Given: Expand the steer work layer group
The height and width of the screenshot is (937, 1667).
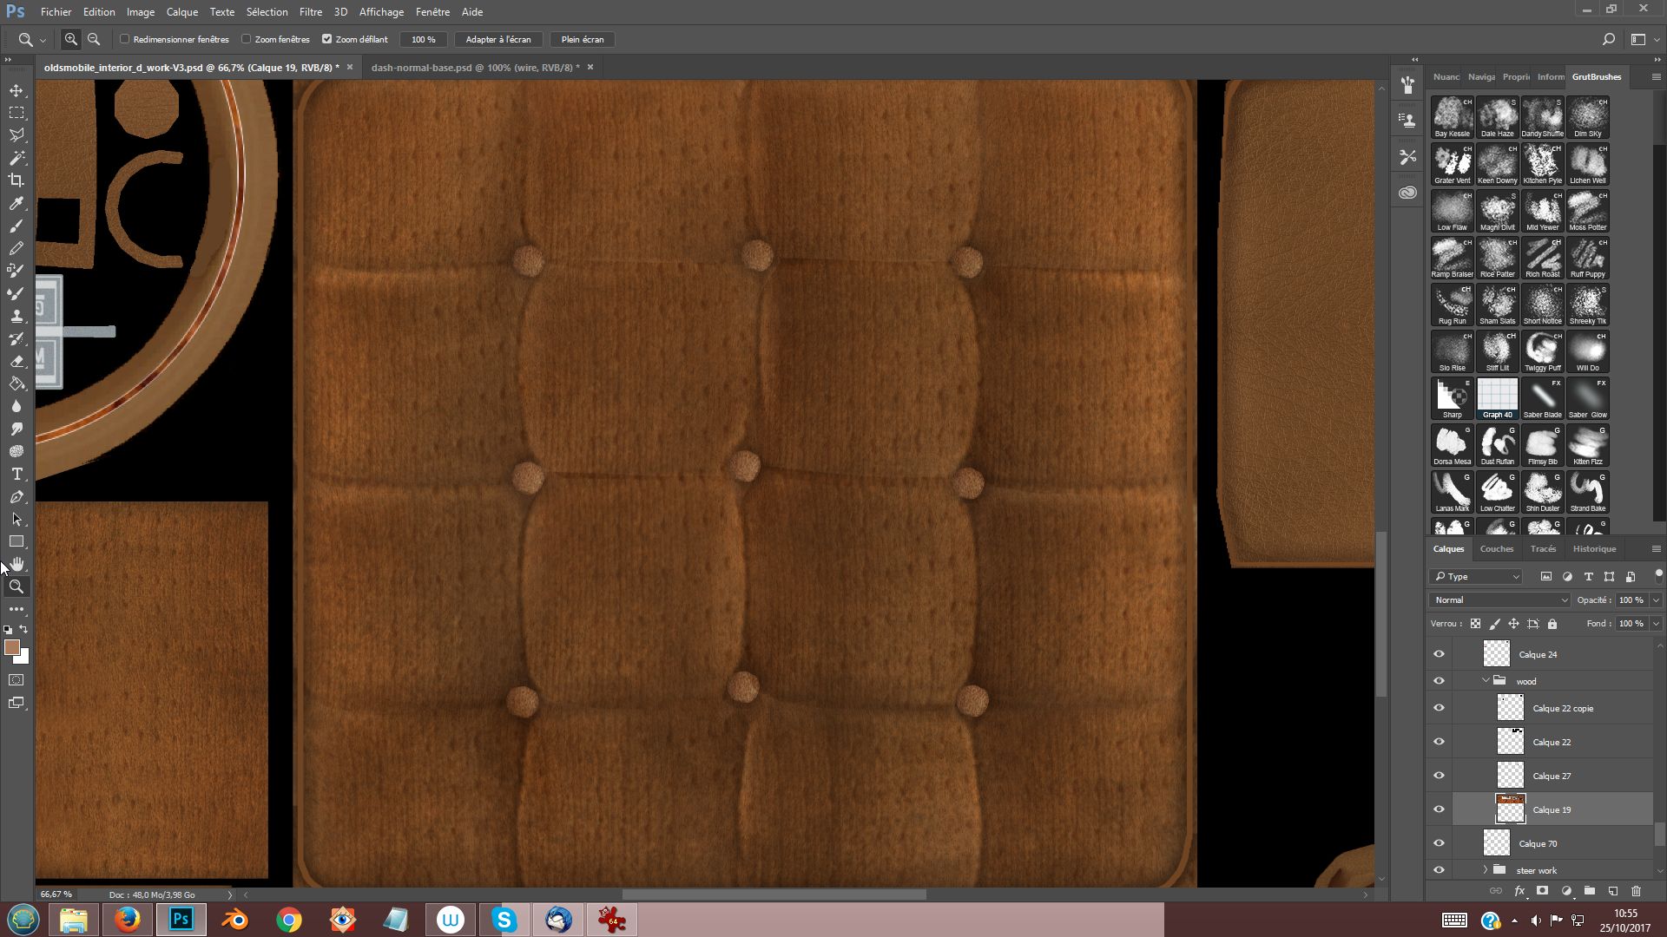Looking at the screenshot, I should tap(1486, 870).
